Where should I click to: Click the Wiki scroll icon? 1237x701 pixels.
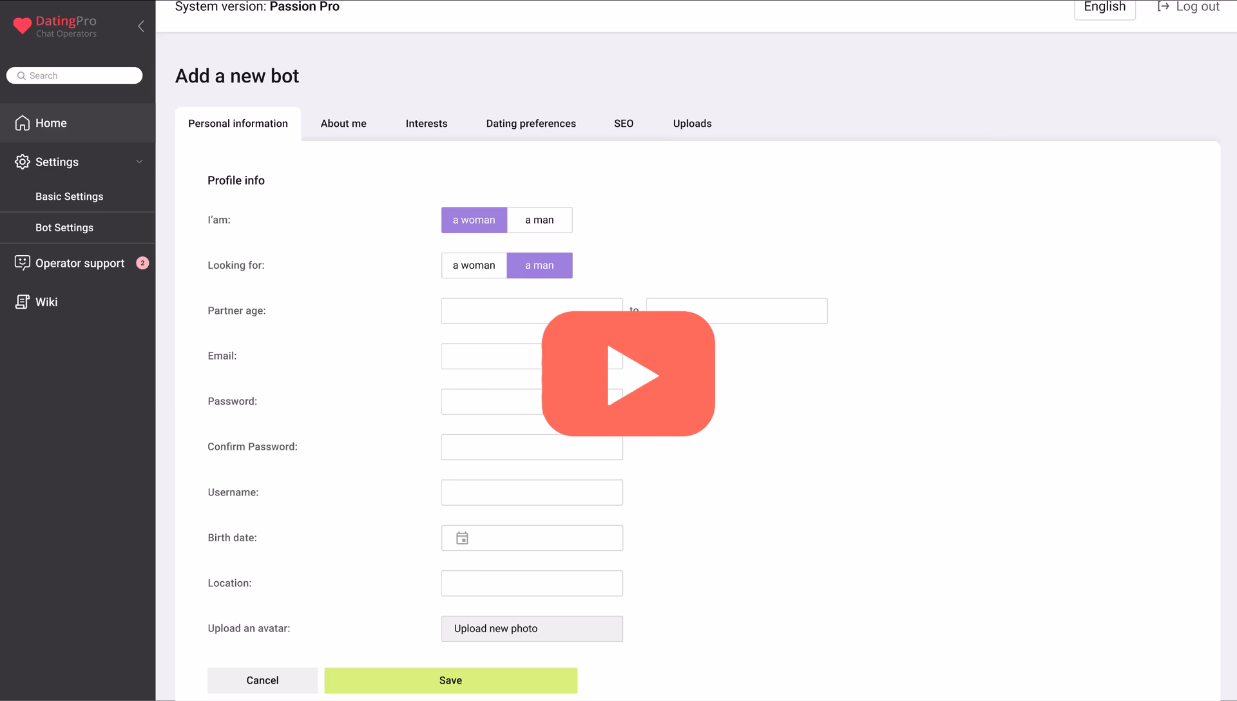point(23,302)
